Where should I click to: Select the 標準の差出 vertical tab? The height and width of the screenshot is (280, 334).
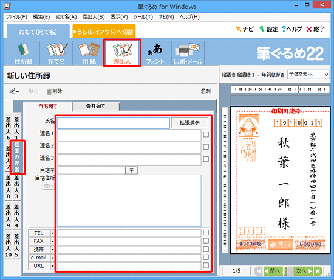pyautogui.click(x=17, y=158)
